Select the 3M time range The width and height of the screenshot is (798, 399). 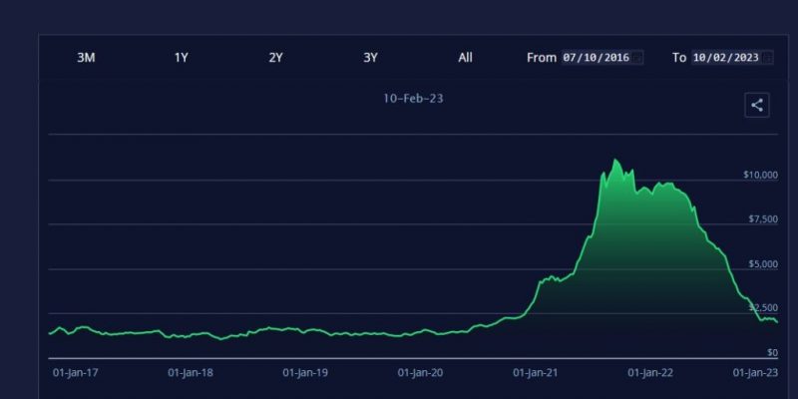click(x=86, y=58)
